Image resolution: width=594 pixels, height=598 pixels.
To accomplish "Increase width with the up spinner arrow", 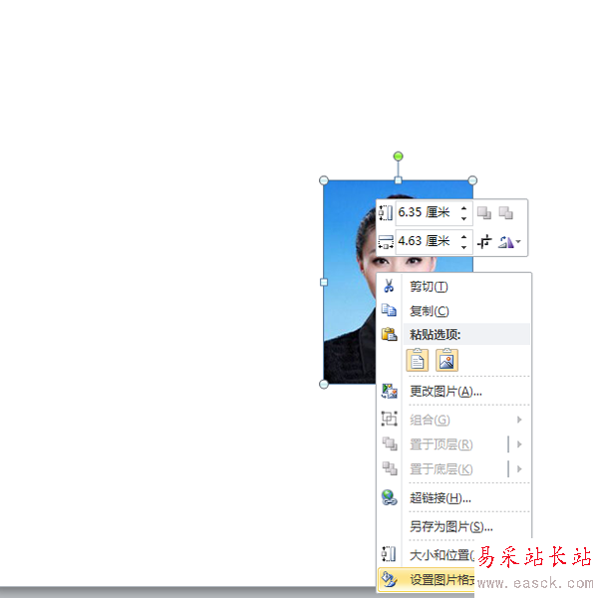I will coord(463,237).
